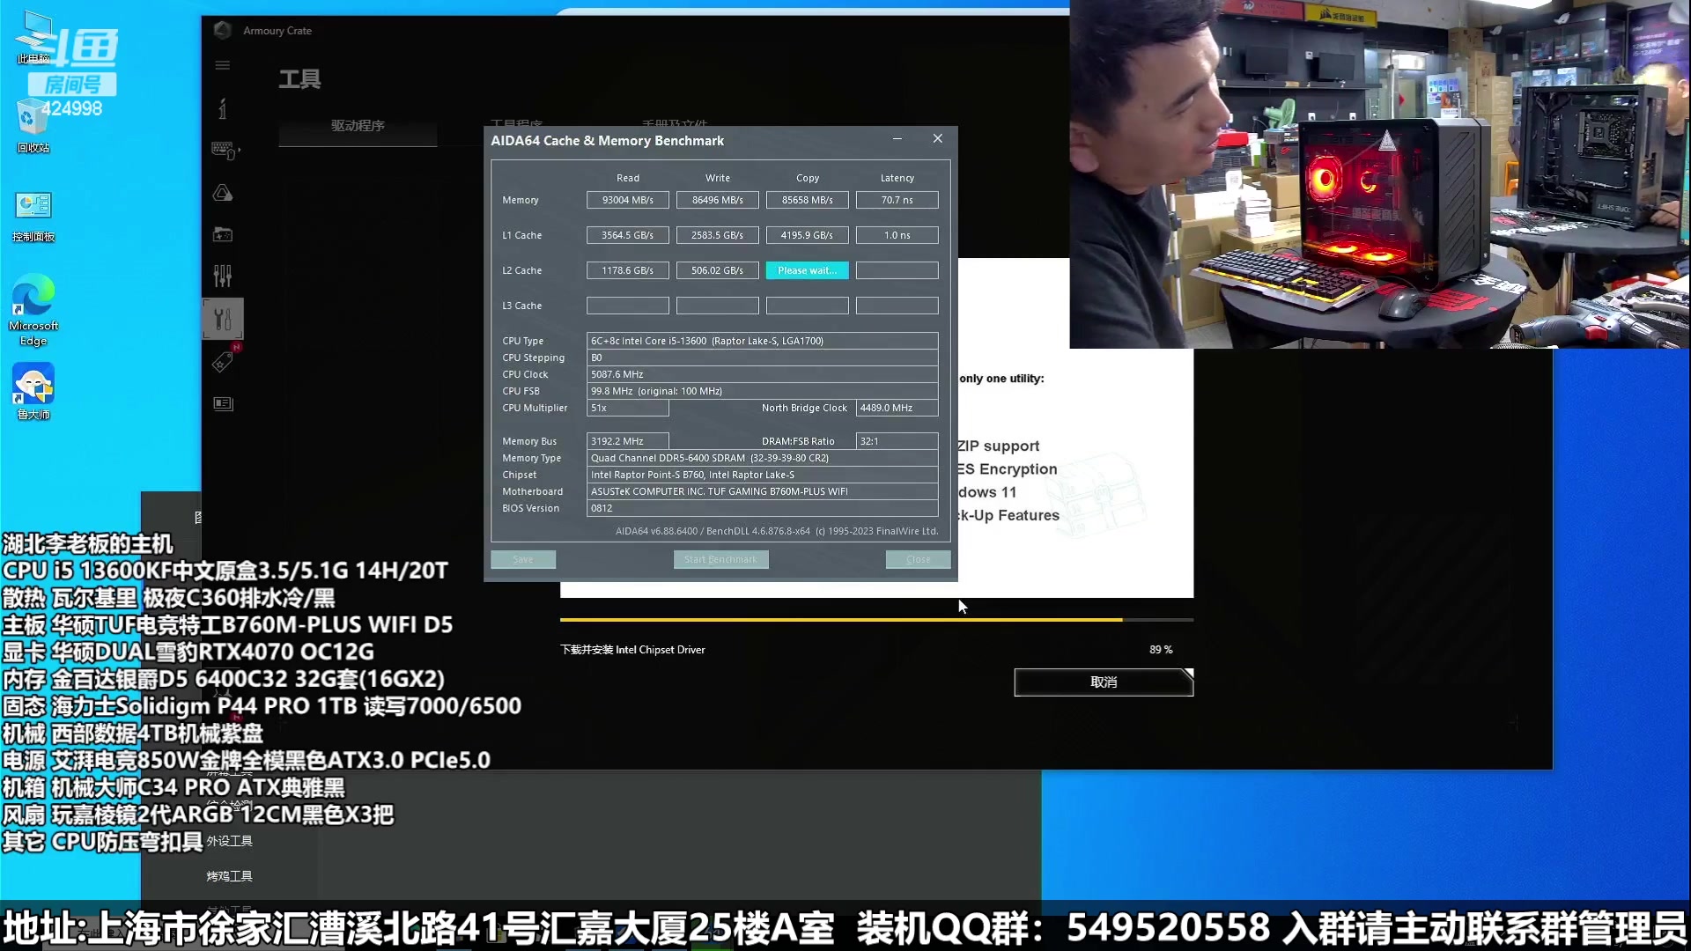Click the Intel Chipset Driver progress bar
The height and width of the screenshot is (951, 1691).
coord(876,620)
